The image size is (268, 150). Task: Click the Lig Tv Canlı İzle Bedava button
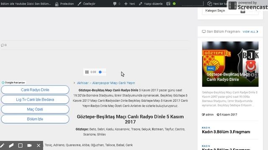[x=35, y=100]
